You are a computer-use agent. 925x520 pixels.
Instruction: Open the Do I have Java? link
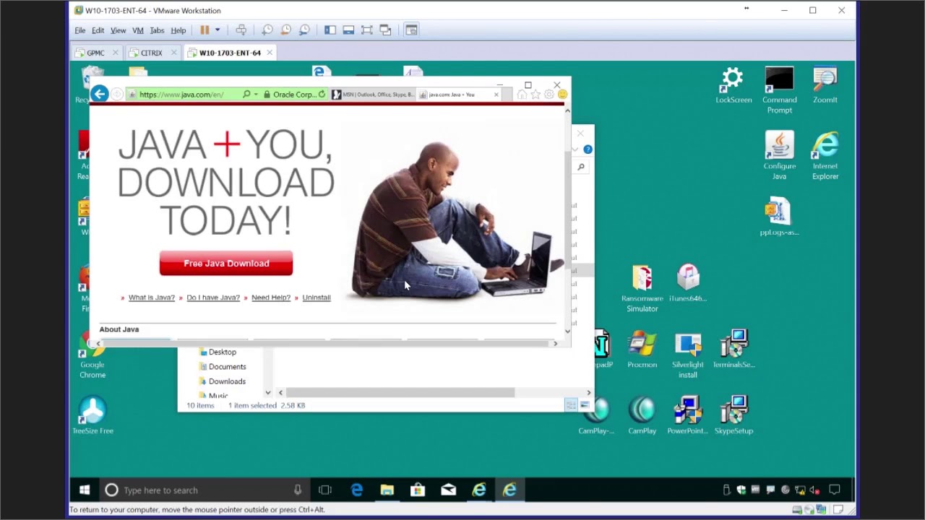213,298
